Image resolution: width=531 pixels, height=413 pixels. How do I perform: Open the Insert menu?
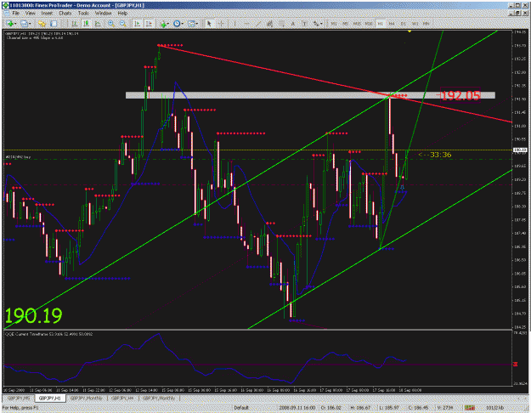47,14
